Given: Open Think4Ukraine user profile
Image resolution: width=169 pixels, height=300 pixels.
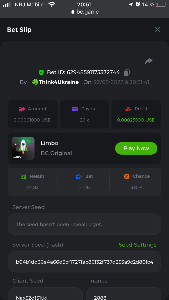Looking at the screenshot, I should 55,82.
